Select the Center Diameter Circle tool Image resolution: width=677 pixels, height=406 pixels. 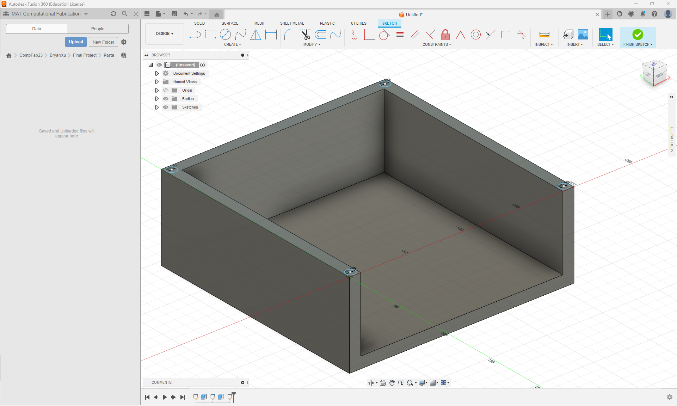point(225,35)
